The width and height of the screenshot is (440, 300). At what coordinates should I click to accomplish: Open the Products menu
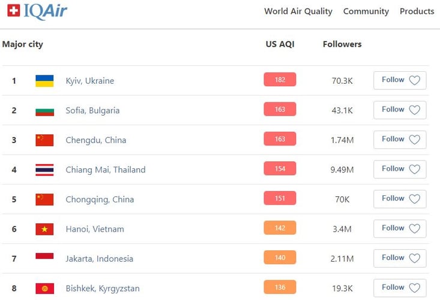click(417, 11)
